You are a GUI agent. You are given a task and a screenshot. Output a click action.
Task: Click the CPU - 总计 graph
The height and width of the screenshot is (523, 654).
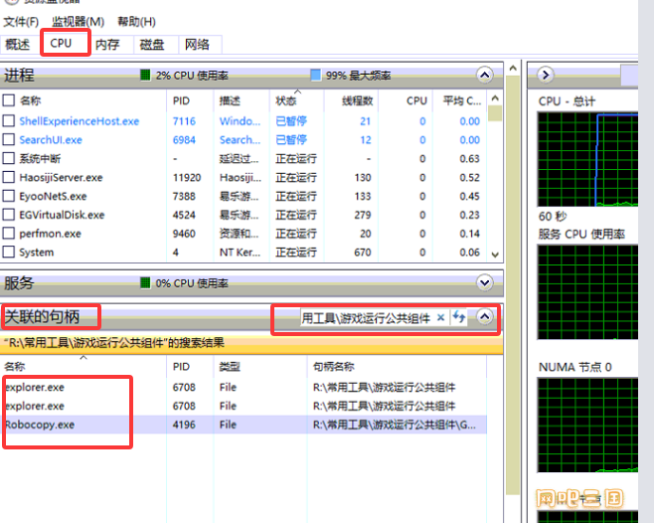tap(587, 159)
